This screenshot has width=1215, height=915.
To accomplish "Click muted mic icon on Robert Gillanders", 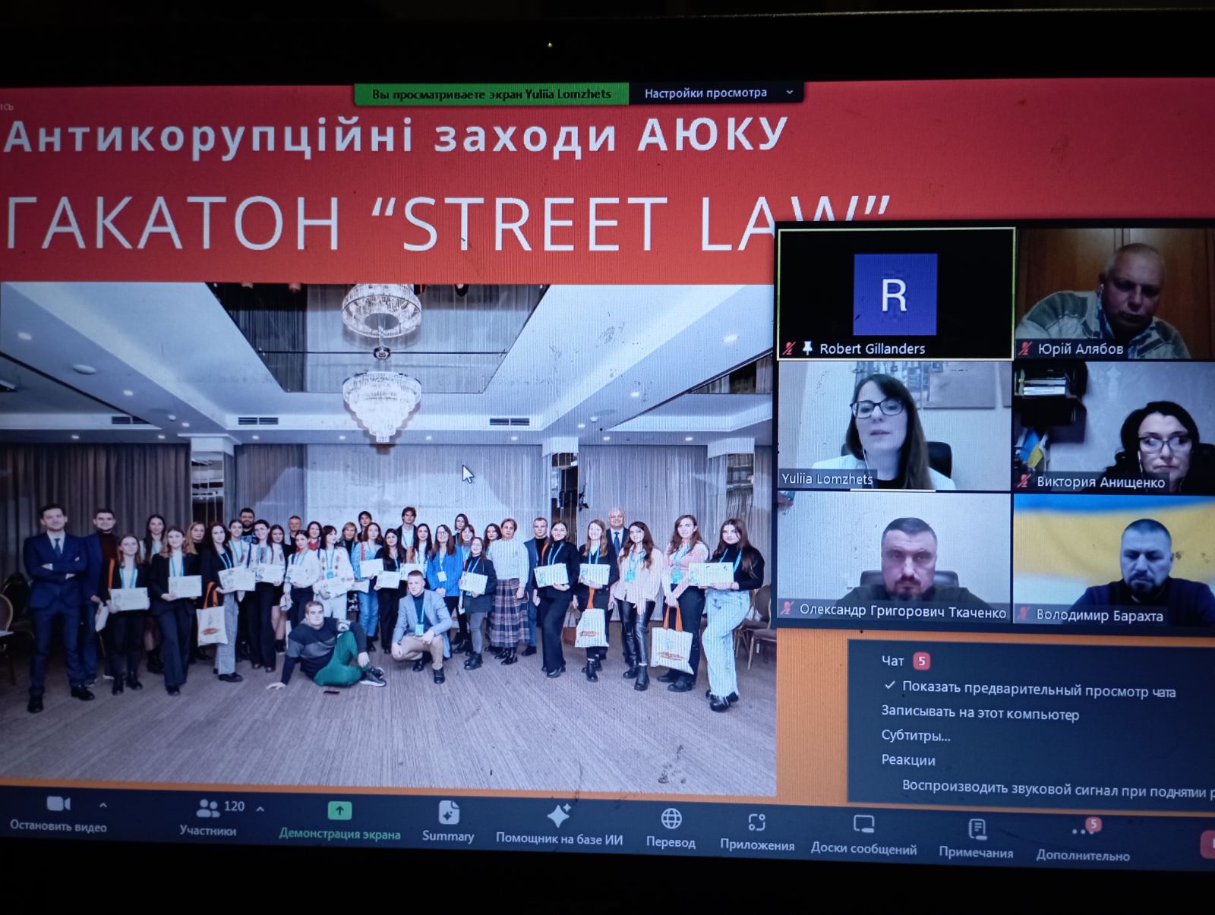I will click(790, 348).
